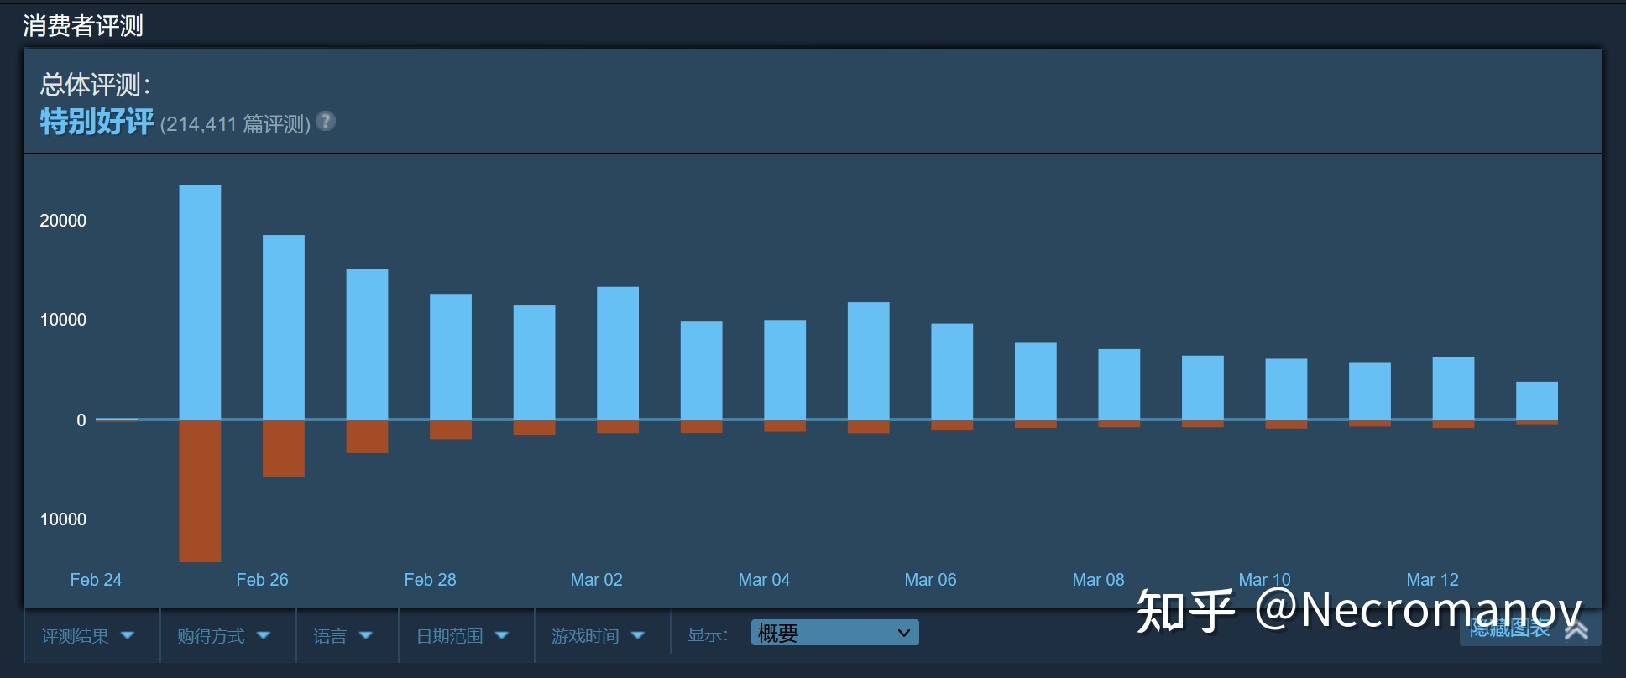The width and height of the screenshot is (1626, 678).
Task: Open the 购得方式 filter dropdown
Action: [x=224, y=636]
